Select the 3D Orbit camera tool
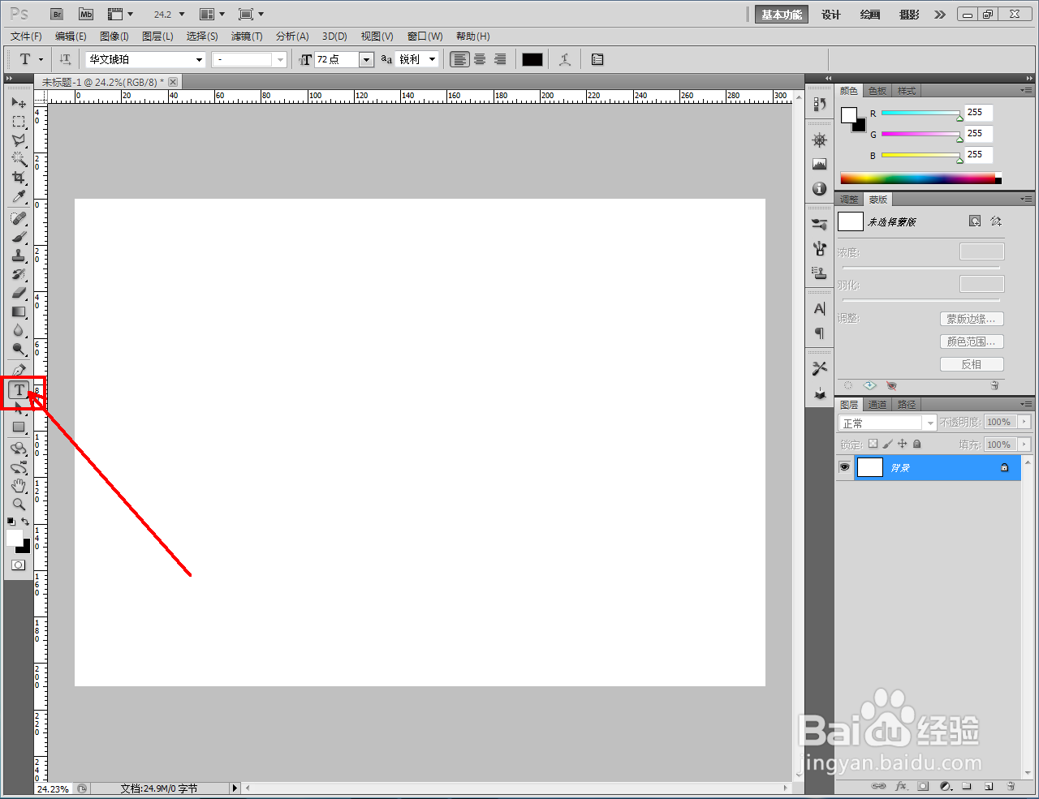 point(19,467)
